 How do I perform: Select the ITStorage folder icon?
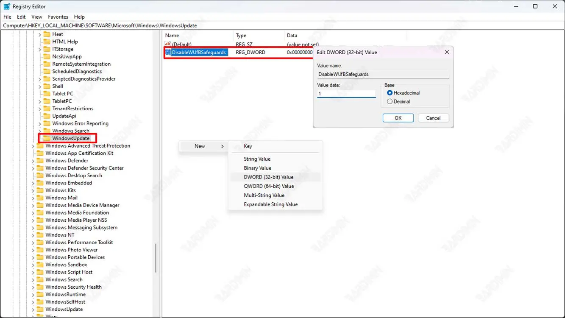point(47,49)
